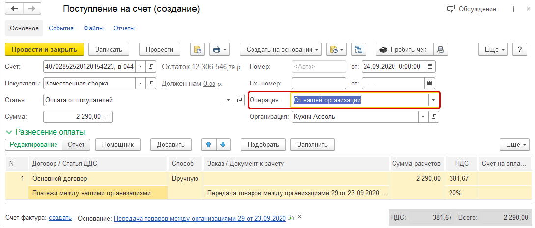
Task: Open the Обсуждение discussion panel
Action: 471,9
